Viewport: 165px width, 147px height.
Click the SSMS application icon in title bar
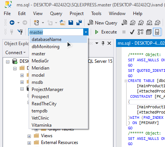[8, 5]
